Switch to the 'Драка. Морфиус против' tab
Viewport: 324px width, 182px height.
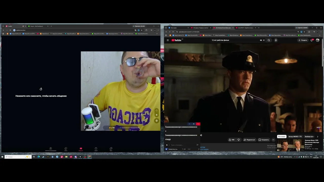pyautogui.click(x=201, y=28)
